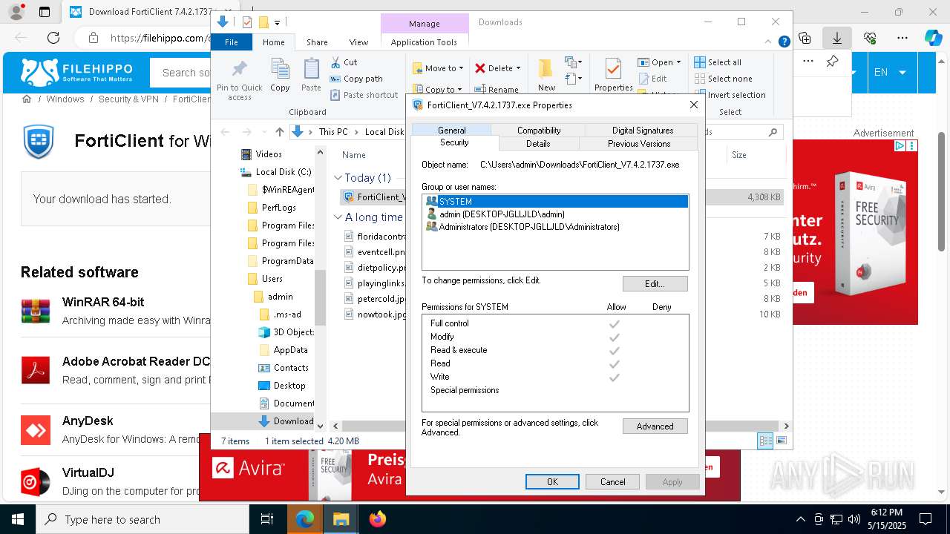950x534 pixels.
Task: Click the New folder icon
Action: click(546, 69)
